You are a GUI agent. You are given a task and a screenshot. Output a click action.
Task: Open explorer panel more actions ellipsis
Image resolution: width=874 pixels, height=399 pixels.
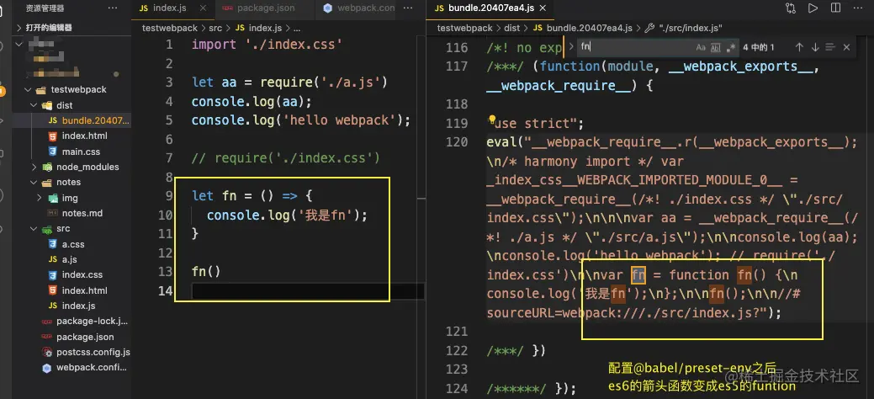pyautogui.click(x=113, y=8)
